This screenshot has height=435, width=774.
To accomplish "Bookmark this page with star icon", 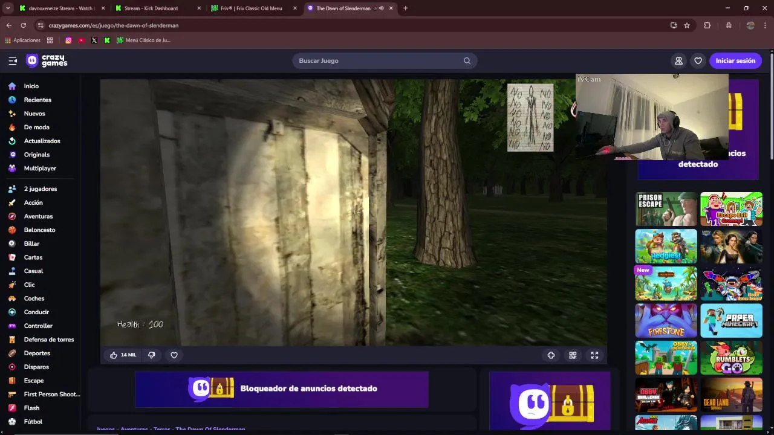I will pos(687,25).
